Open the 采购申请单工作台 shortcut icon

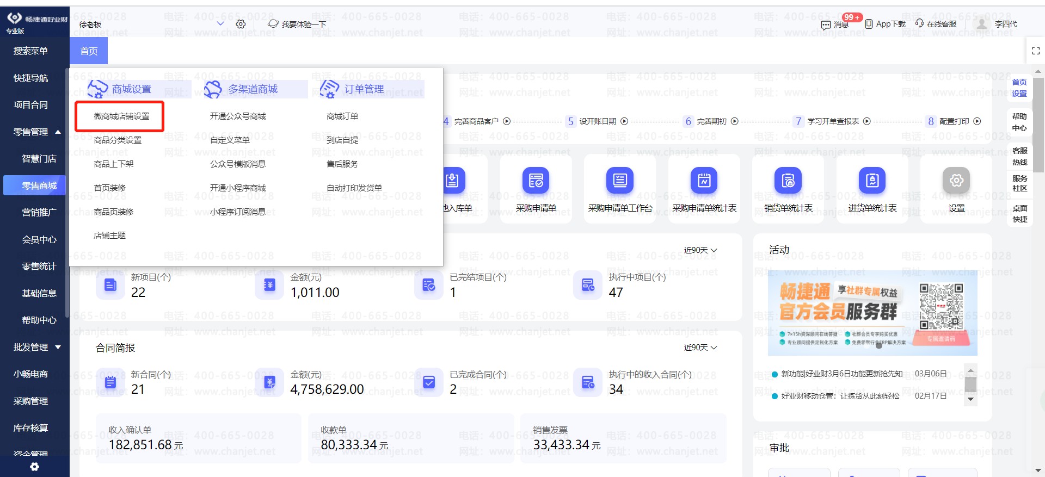tap(620, 181)
